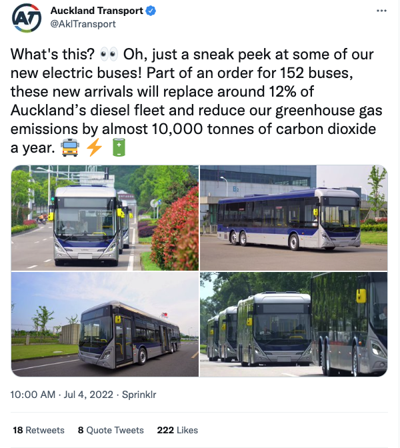This screenshot has height=448, width=400.
Task: Click the bus emoji in tweet
Action: [x=68, y=147]
